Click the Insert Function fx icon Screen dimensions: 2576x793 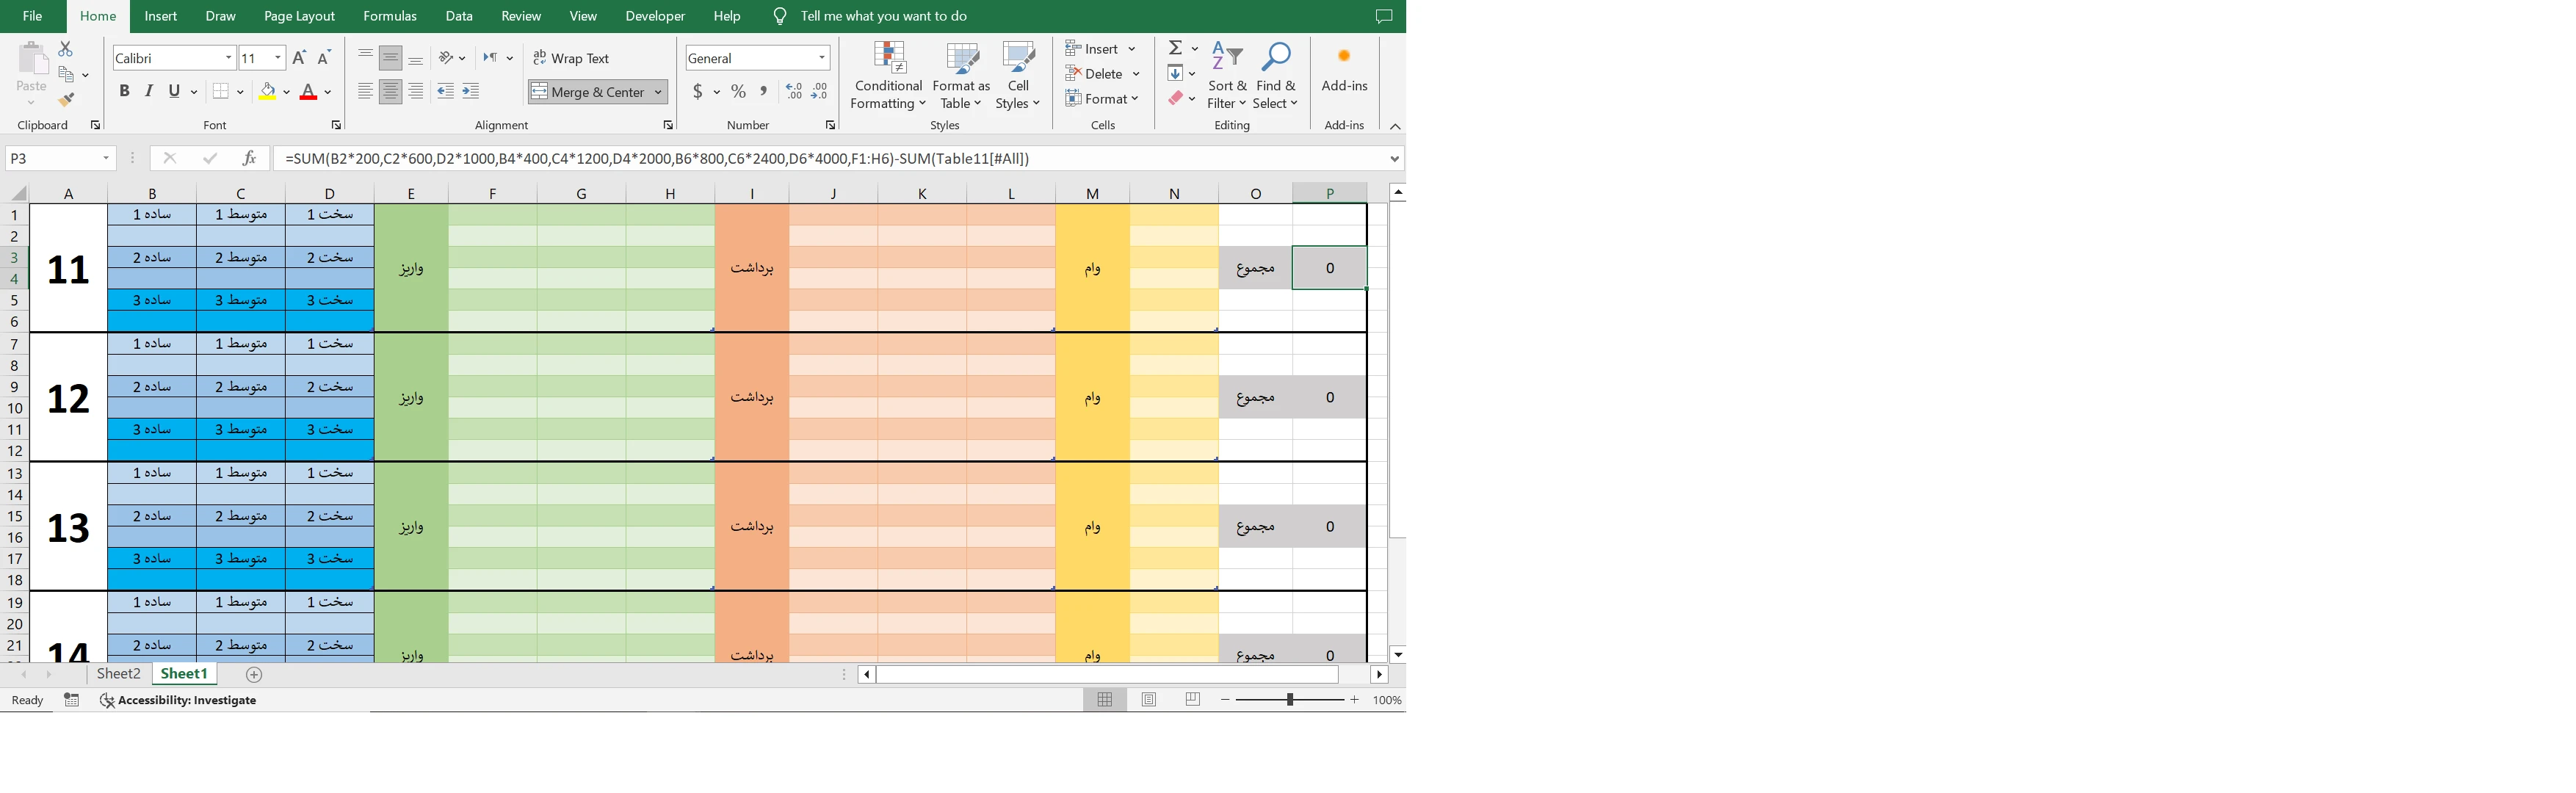click(x=249, y=158)
